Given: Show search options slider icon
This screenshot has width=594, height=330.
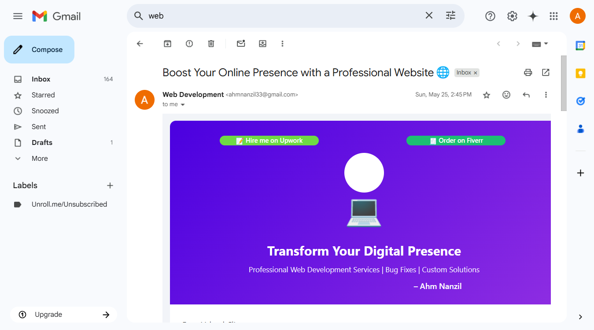Looking at the screenshot, I should 450,16.
